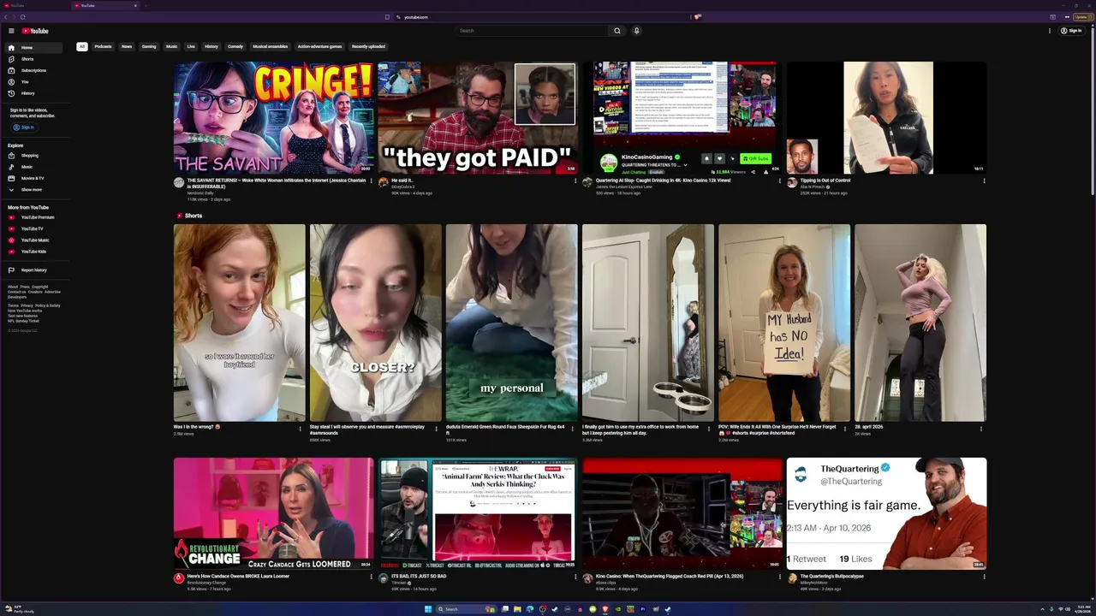Click the taskbar clock and date

[1084, 609]
